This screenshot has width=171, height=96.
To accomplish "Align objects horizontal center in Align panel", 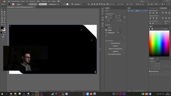I will pyautogui.click(x=153, y=13).
